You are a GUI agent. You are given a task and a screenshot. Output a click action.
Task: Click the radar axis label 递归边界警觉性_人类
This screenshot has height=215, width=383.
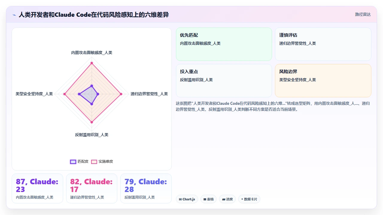coord(149,94)
